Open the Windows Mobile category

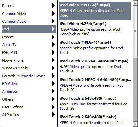[x=29, y=68]
